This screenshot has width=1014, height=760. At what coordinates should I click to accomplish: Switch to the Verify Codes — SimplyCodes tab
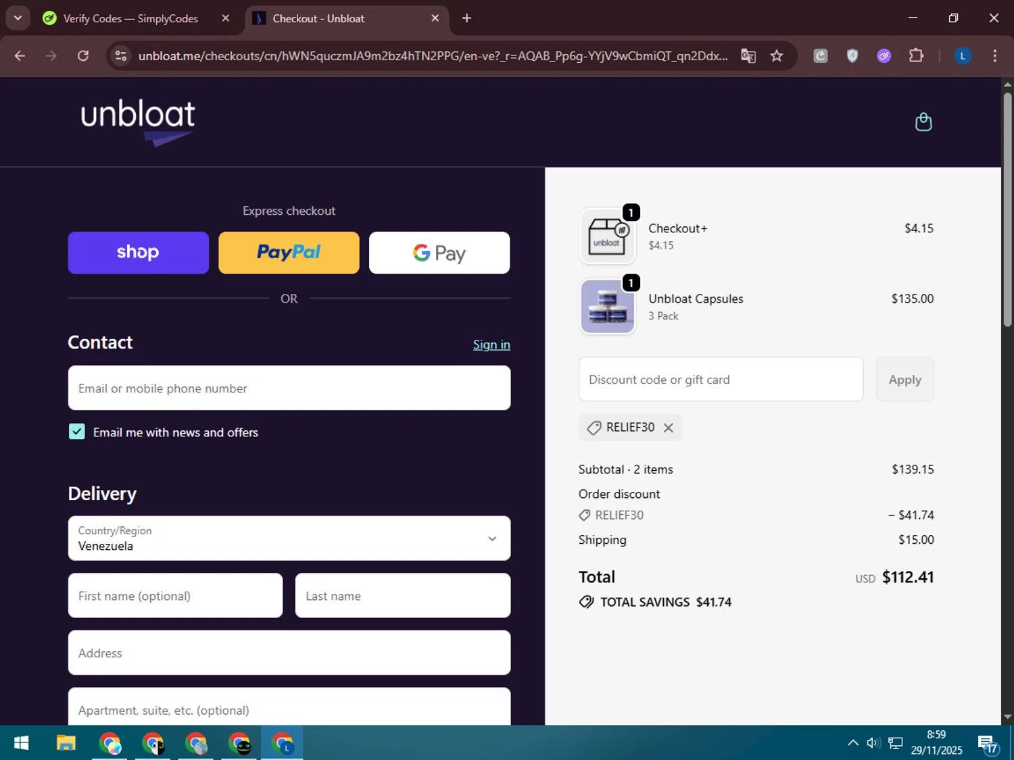click(130, 18)
